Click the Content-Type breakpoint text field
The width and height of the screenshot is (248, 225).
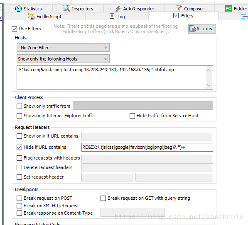[x=133, y=213]
